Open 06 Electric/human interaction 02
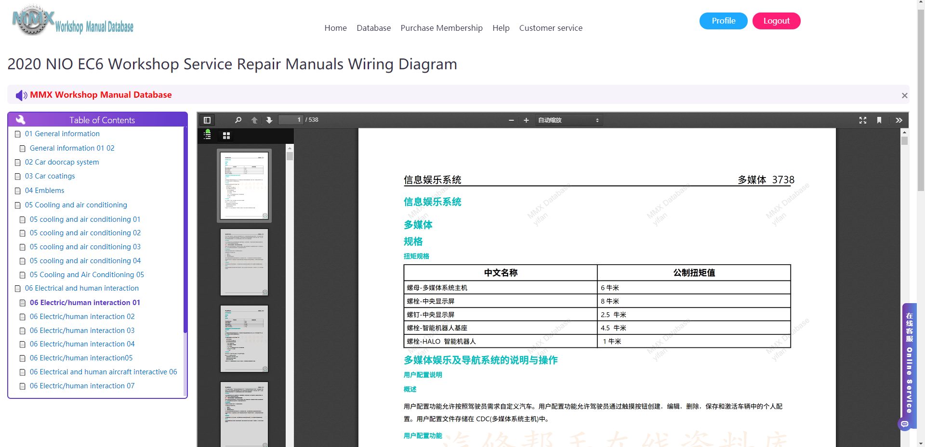Viewport: 925px width, 447px height. (x=82, y=317)
